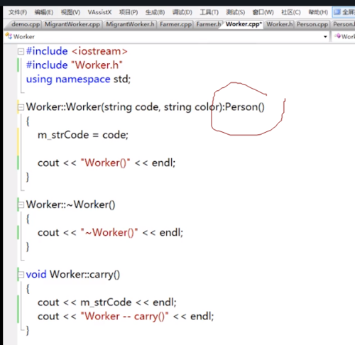
Task: Click the Worker class icon in scope bar
Action: coord(9,36)
